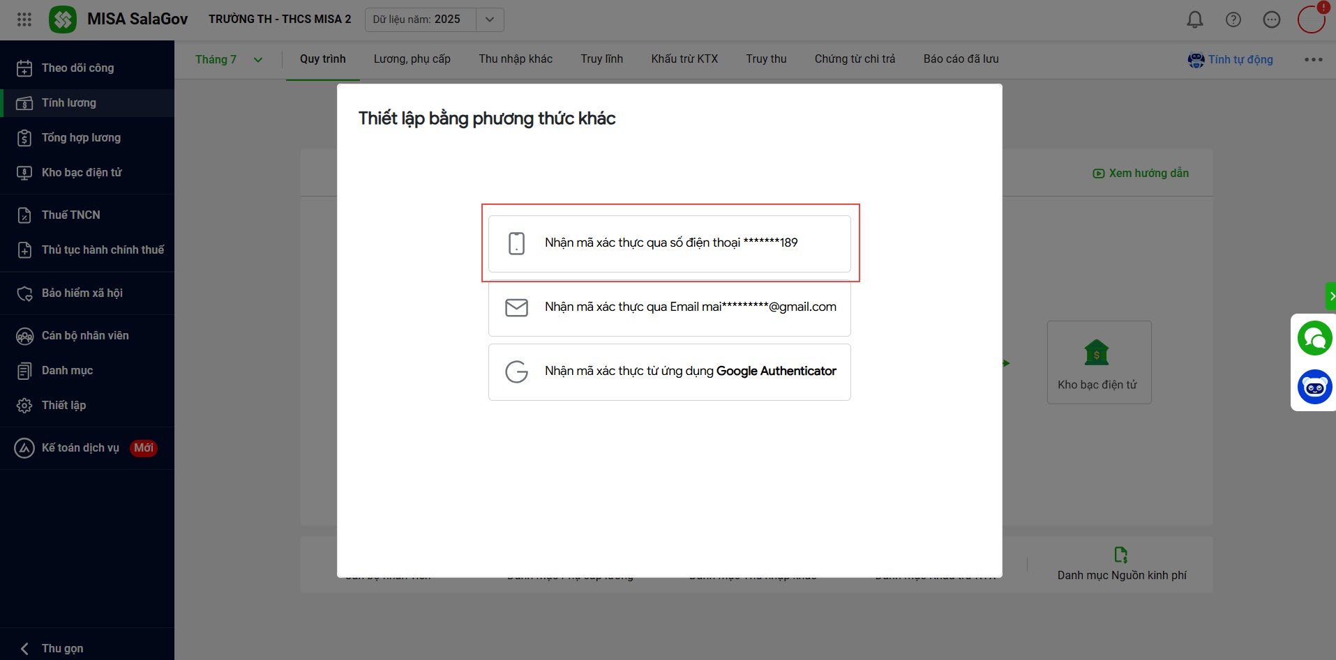The width and height of the screenshot is (1336, 660).
Task: Open the Dữ liệu năm 2025 dropdown
Action: coord(434,20)
